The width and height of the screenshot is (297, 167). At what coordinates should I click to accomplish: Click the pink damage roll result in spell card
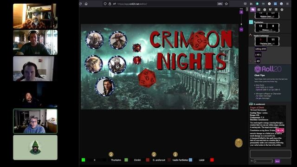click(x=280, y=130)
